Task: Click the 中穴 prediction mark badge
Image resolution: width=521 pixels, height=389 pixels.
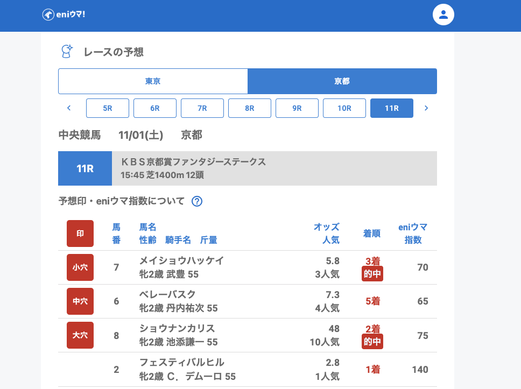Action: 80,301
